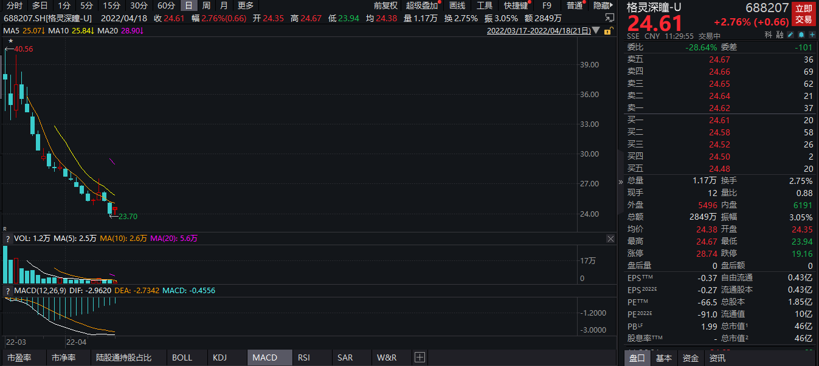Open the 更多 period options

(x=246, y=5)
